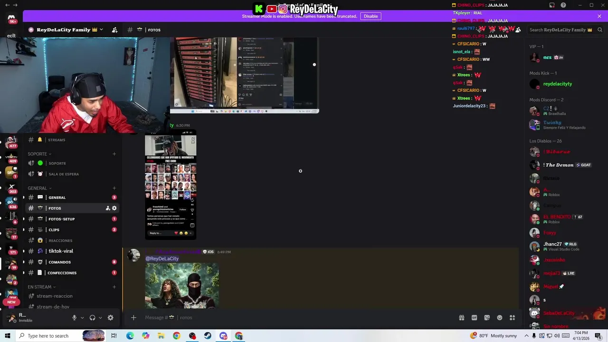This screenshot has height=342, width=608.
Task: Open Windows Start menu
Action: [8, 336]
